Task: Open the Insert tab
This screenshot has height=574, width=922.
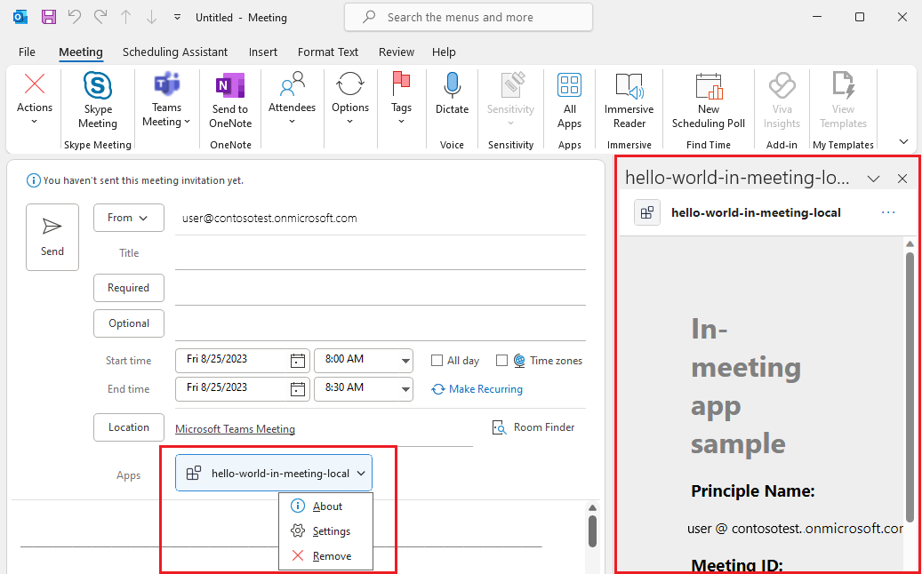Action: point(263,52)
